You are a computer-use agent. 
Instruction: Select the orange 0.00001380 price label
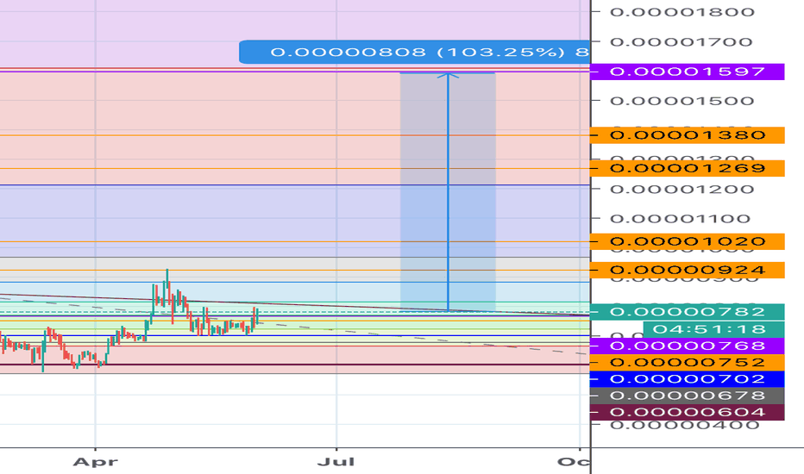click(x=687, y=135)
